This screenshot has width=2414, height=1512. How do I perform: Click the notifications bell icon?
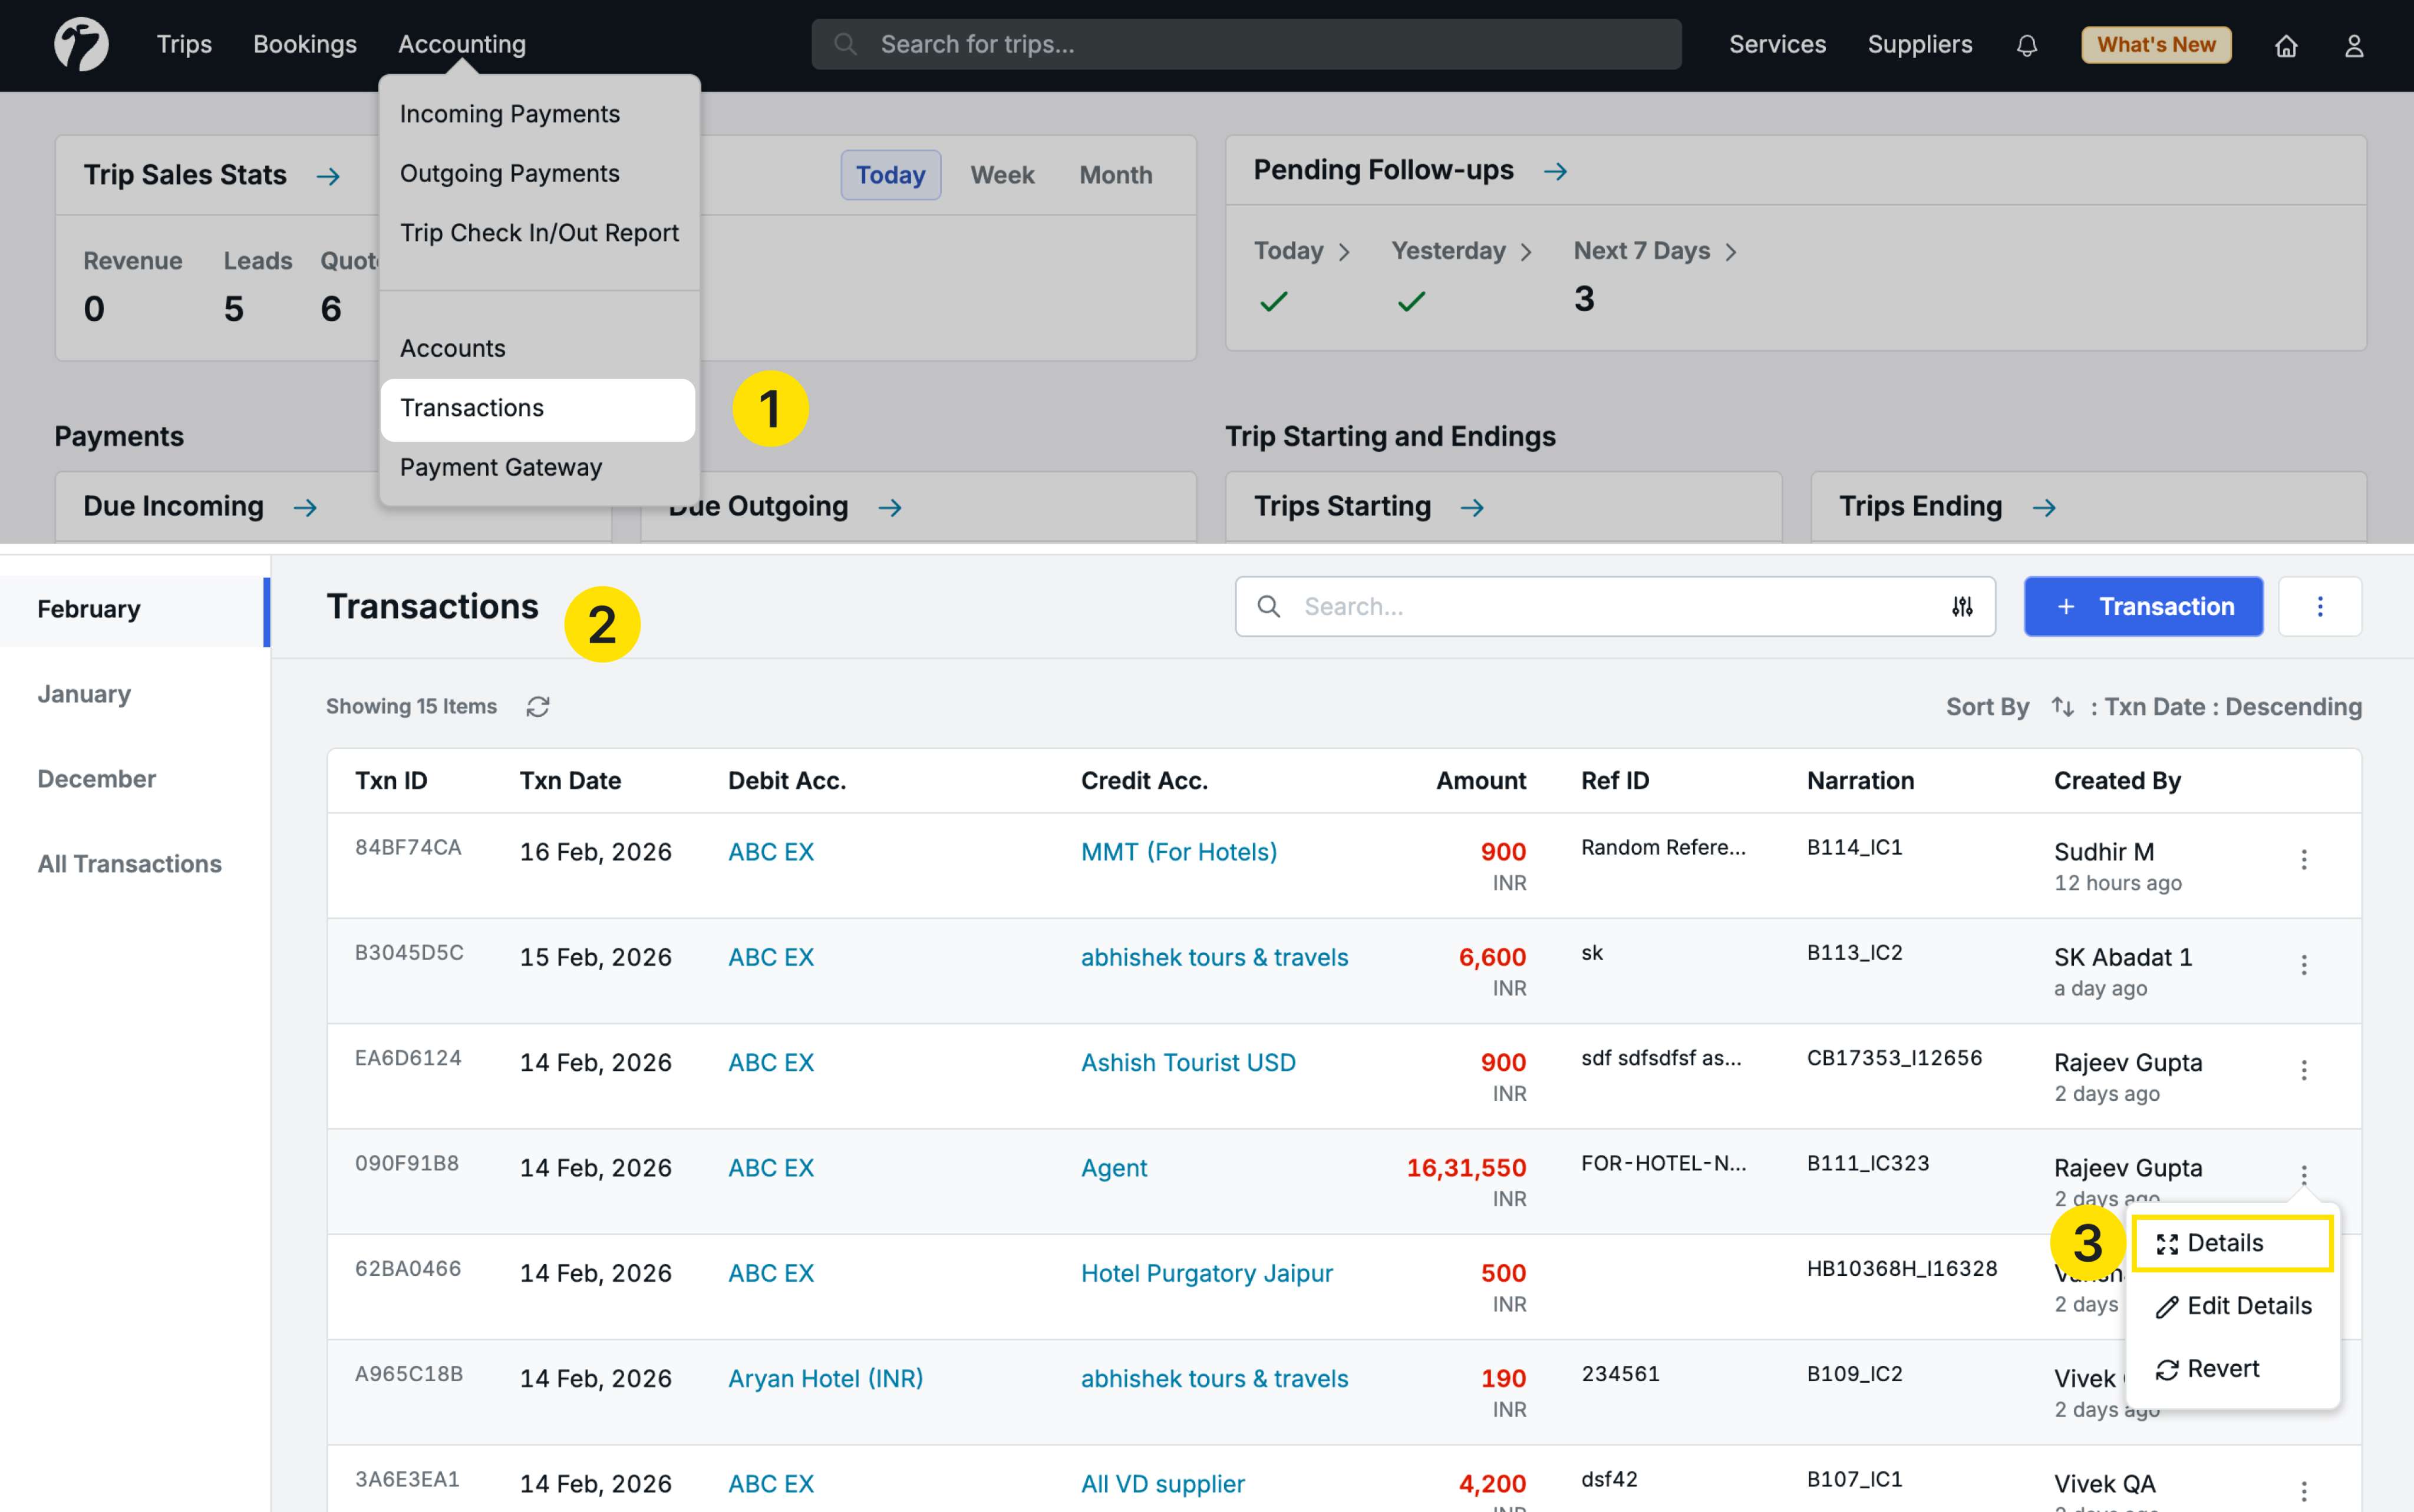(2026, 46)
